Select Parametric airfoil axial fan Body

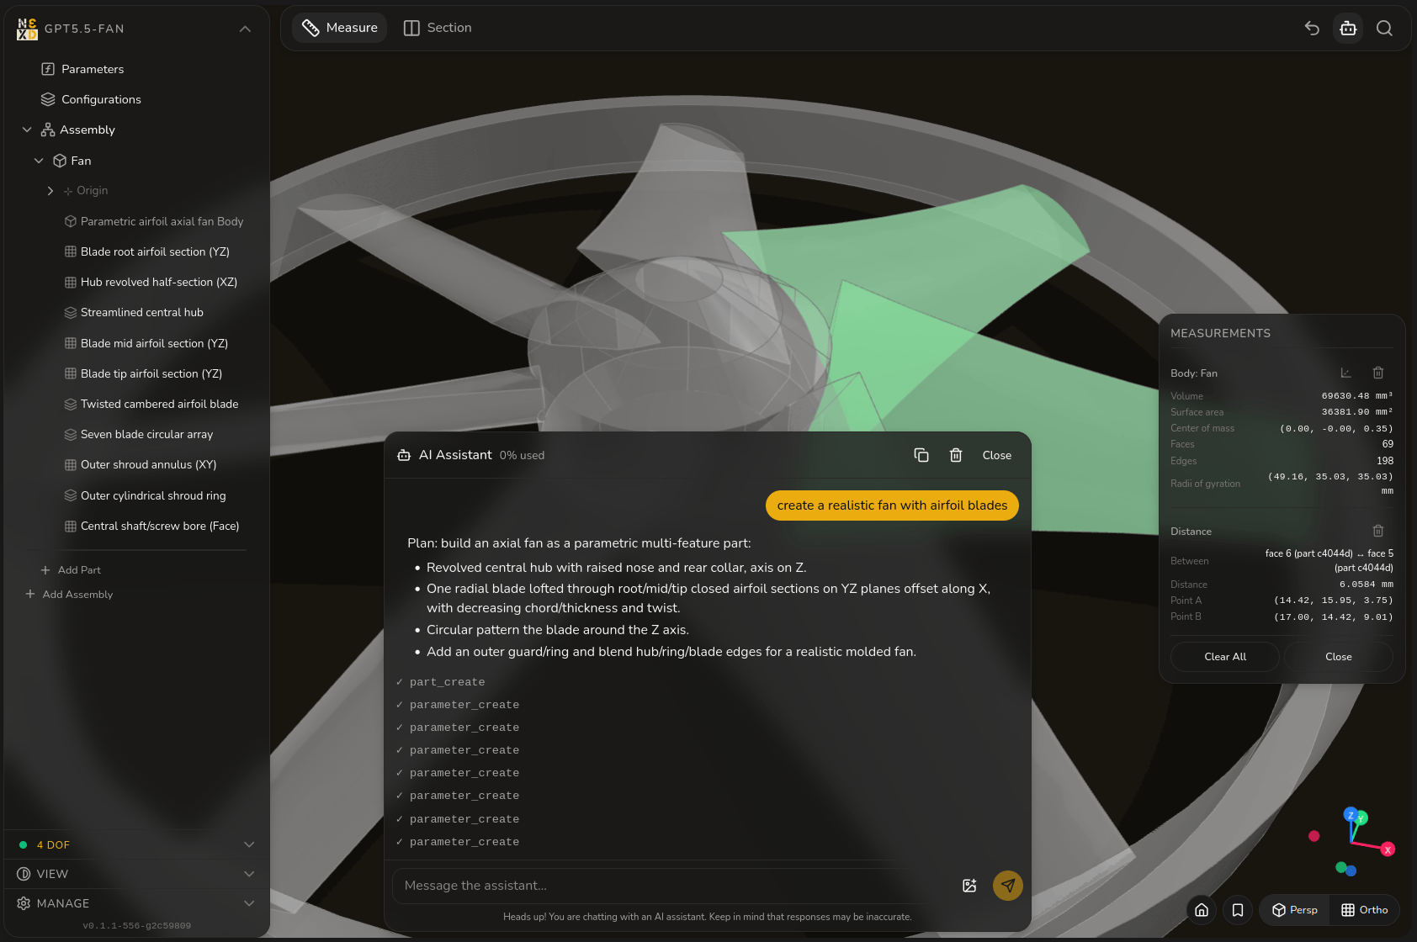154,221
